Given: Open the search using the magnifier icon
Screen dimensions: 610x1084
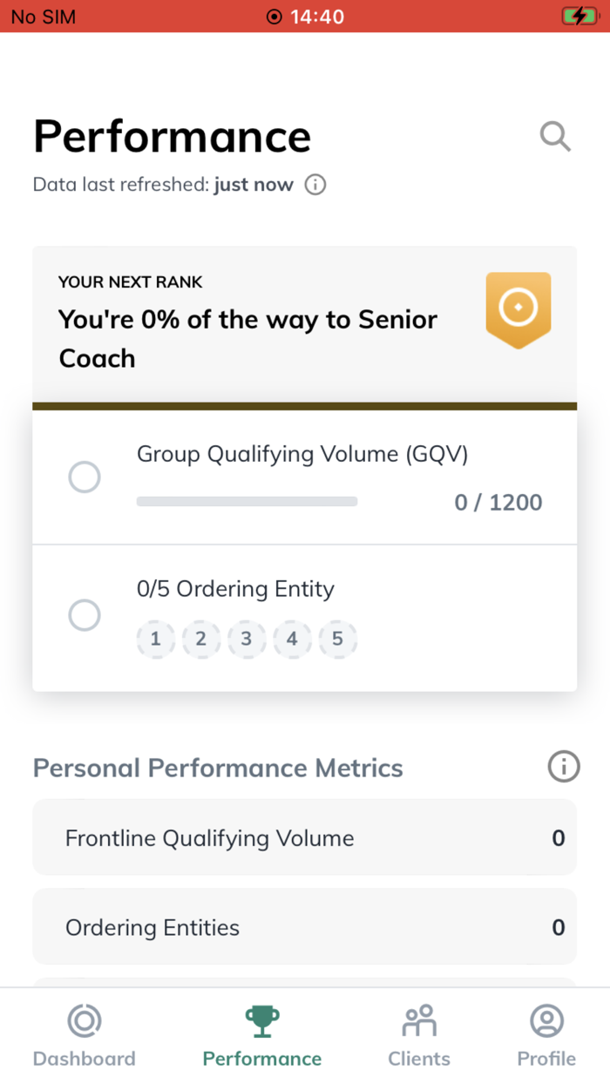Looking at the screenshot, I should 555,137.
